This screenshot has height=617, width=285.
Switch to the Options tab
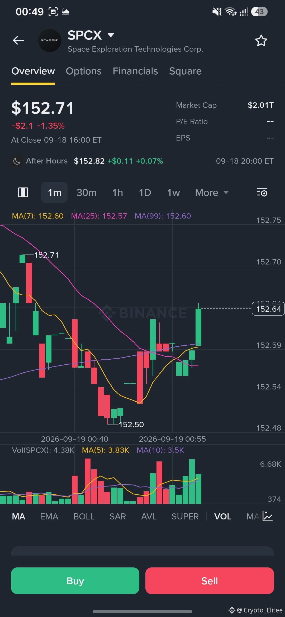click(83, 71)
